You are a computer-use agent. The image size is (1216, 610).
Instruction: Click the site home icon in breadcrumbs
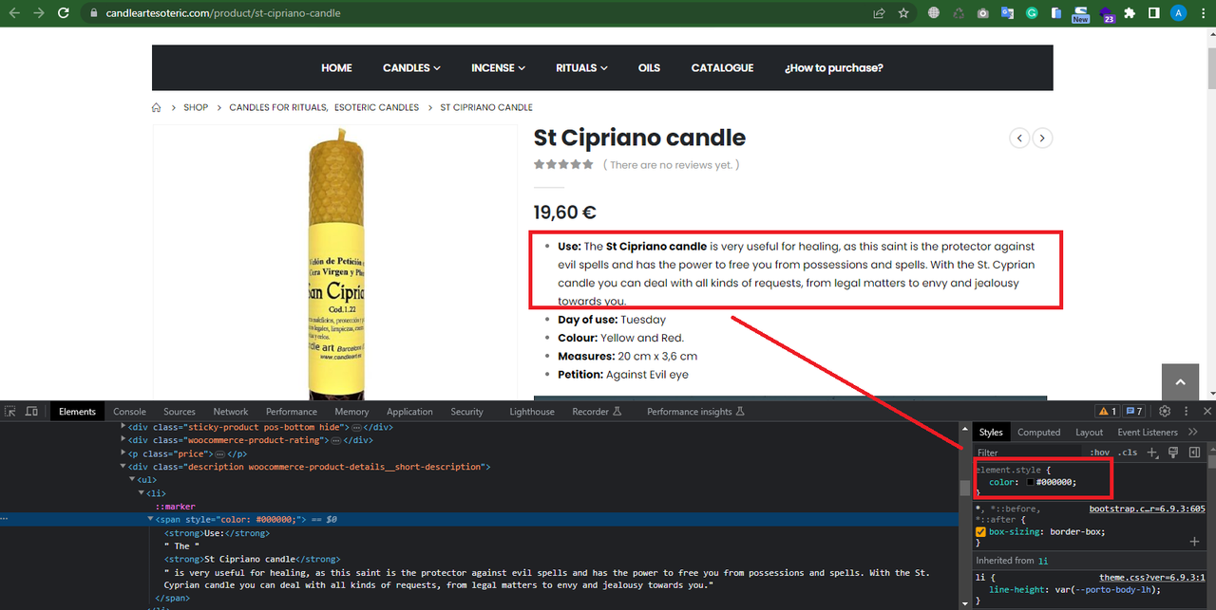[x=157, y=107]
